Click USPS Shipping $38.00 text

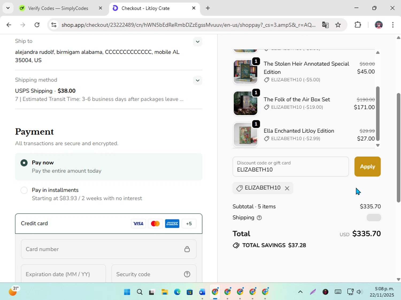pos(45,91)
